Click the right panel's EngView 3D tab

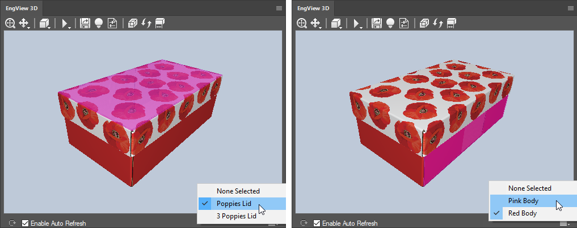tap(313, 8)
